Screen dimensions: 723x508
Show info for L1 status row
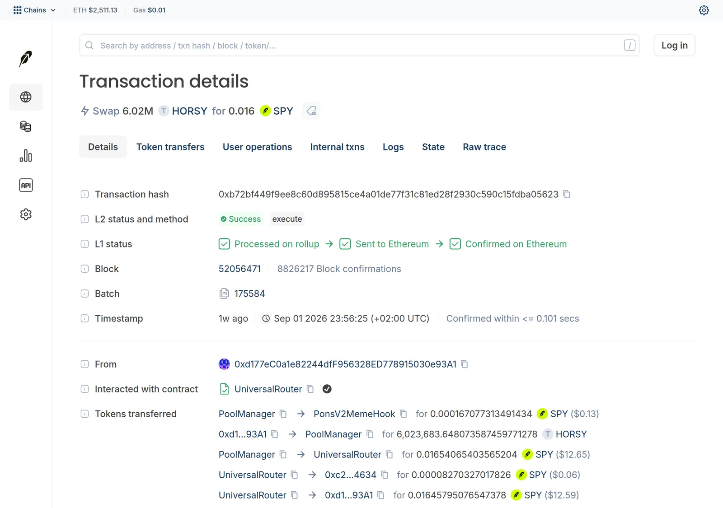click(x=85, y=244)
